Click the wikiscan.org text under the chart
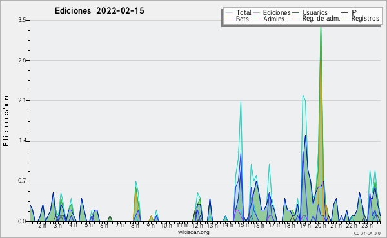387x238 pixels. tap(193, 232)
